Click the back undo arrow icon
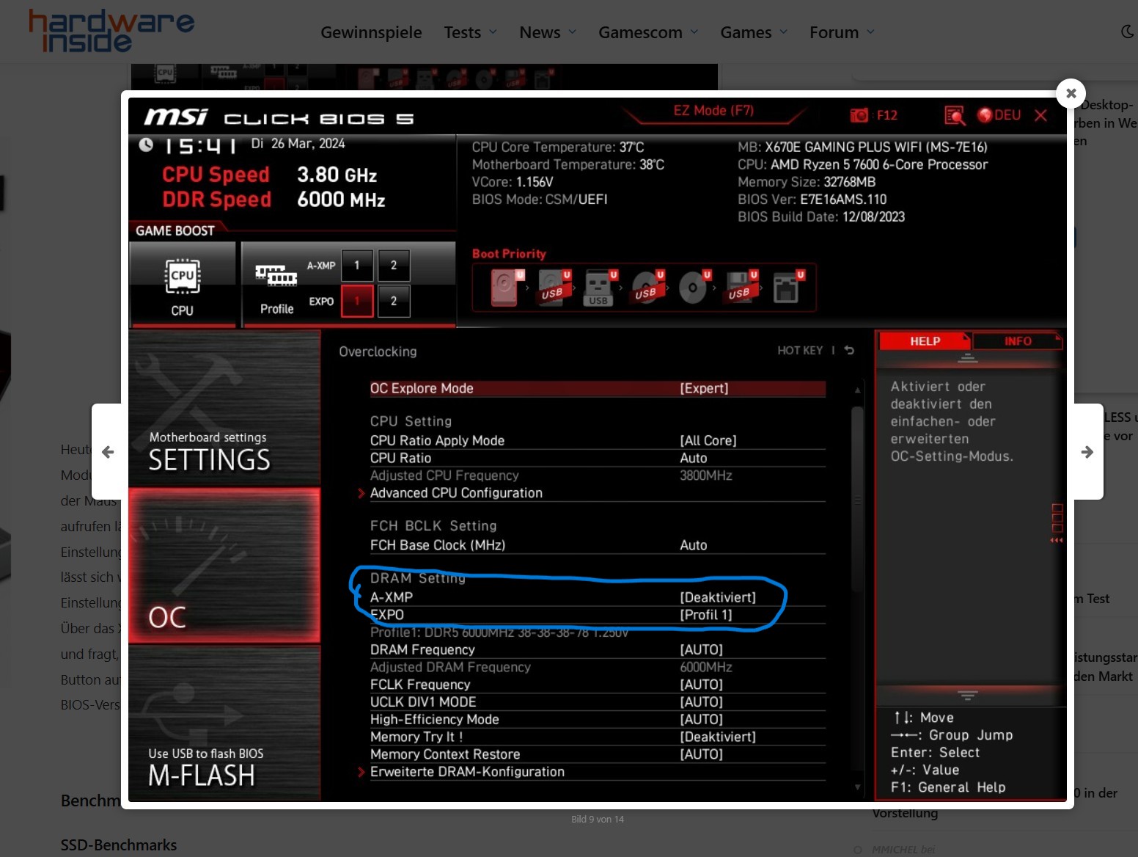1138x857 pixels. point(849,351)
